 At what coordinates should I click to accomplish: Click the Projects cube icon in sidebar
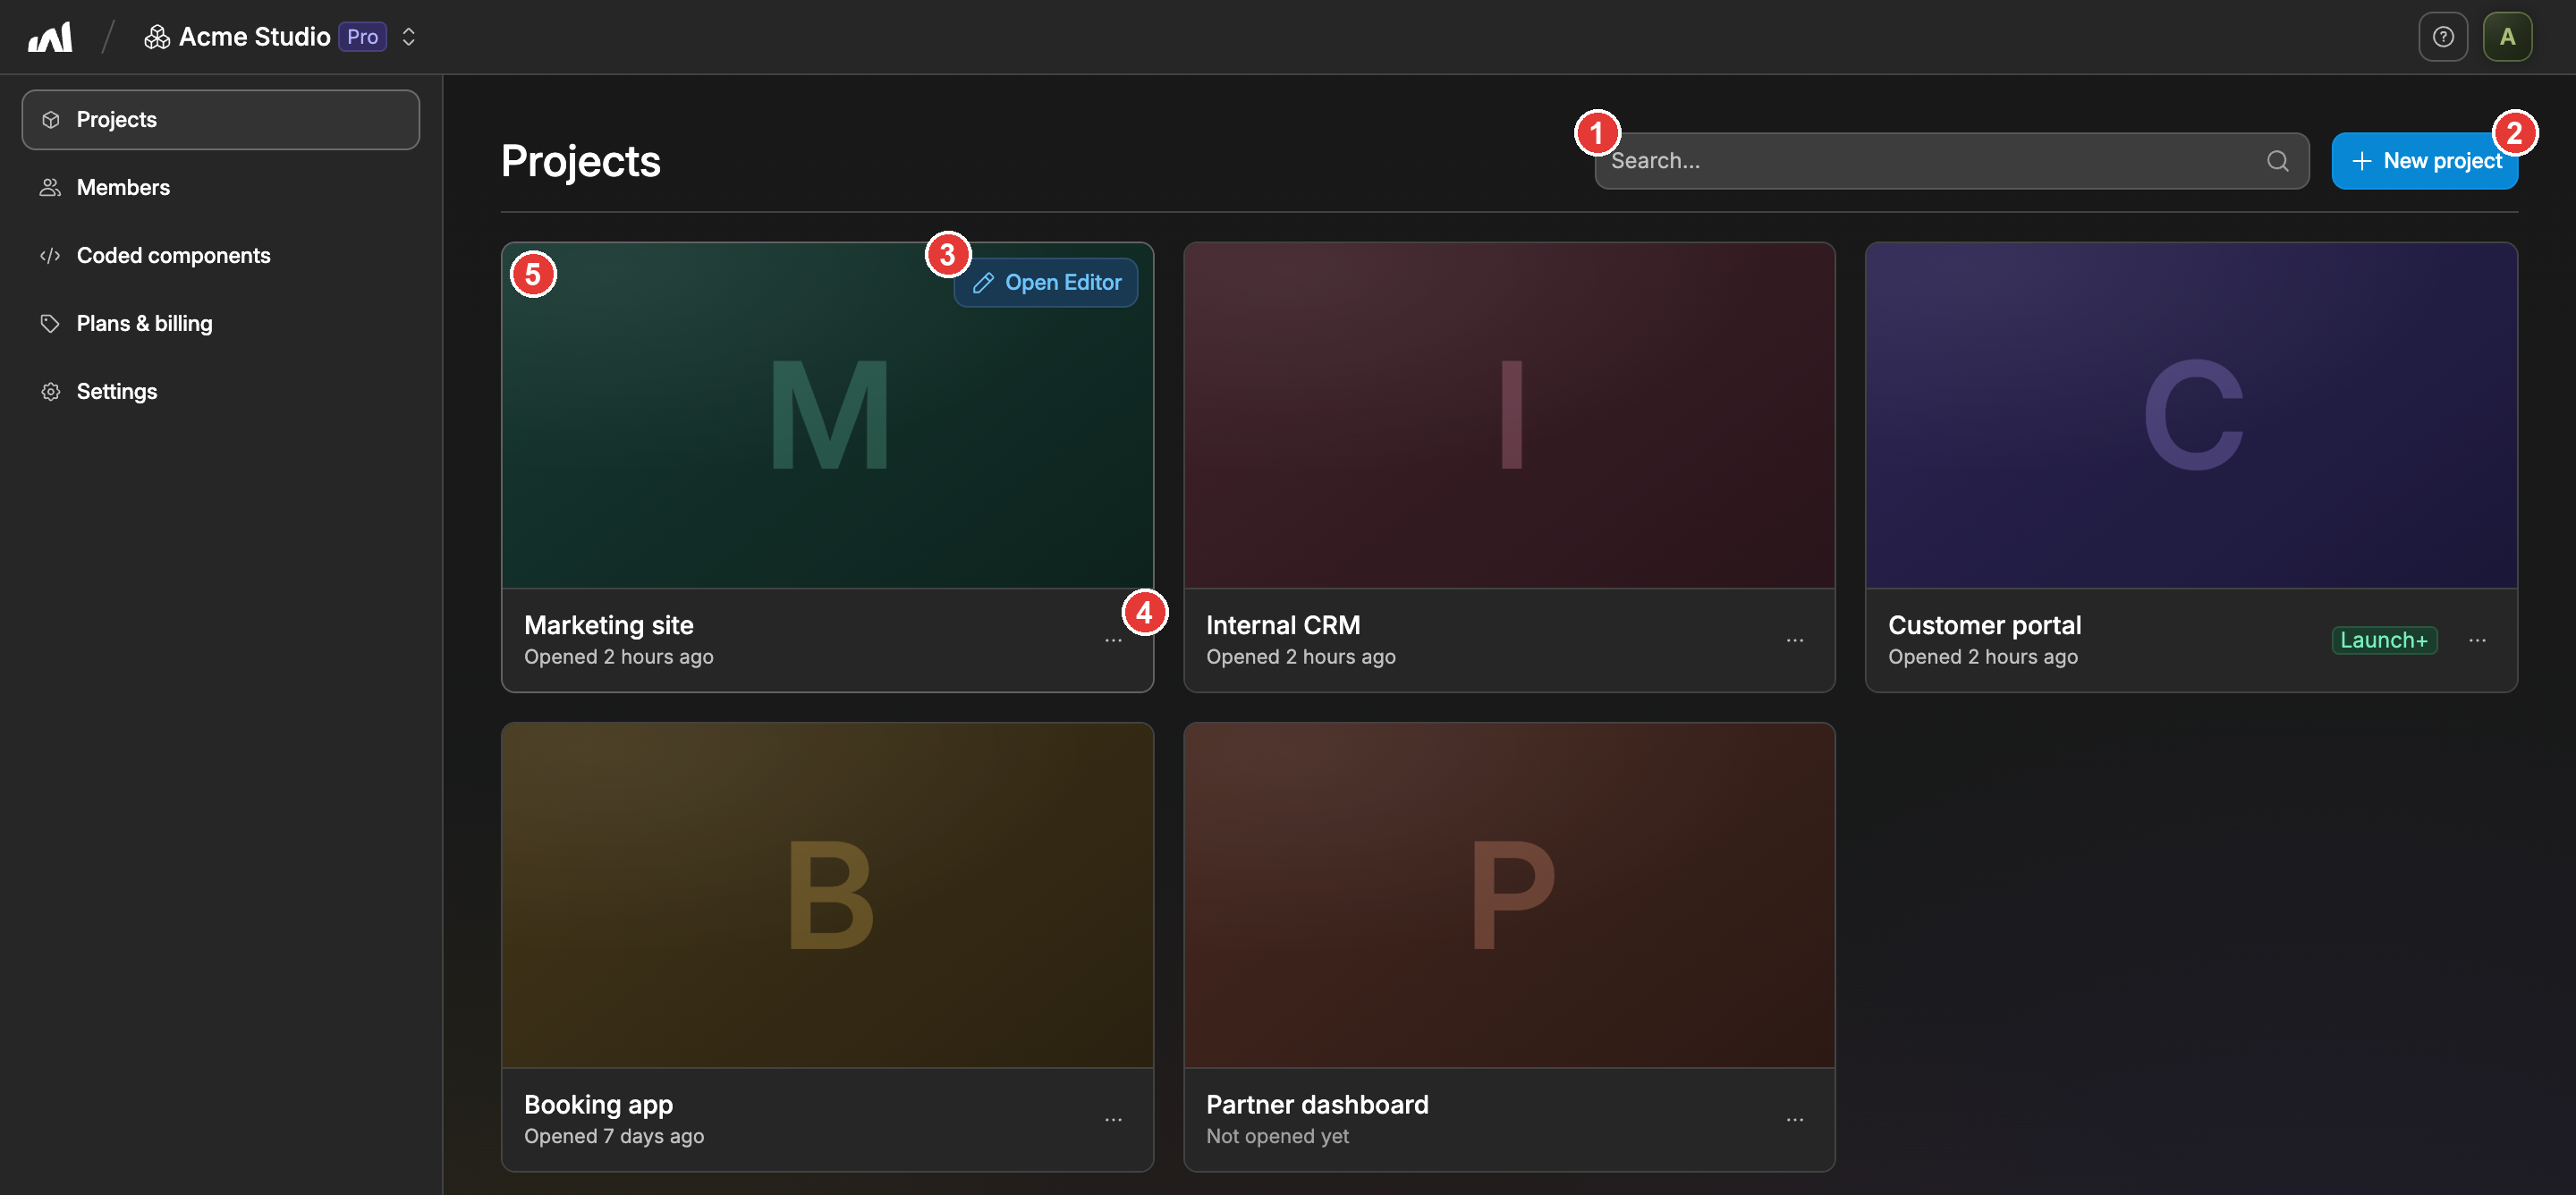[x=50, y=120]
